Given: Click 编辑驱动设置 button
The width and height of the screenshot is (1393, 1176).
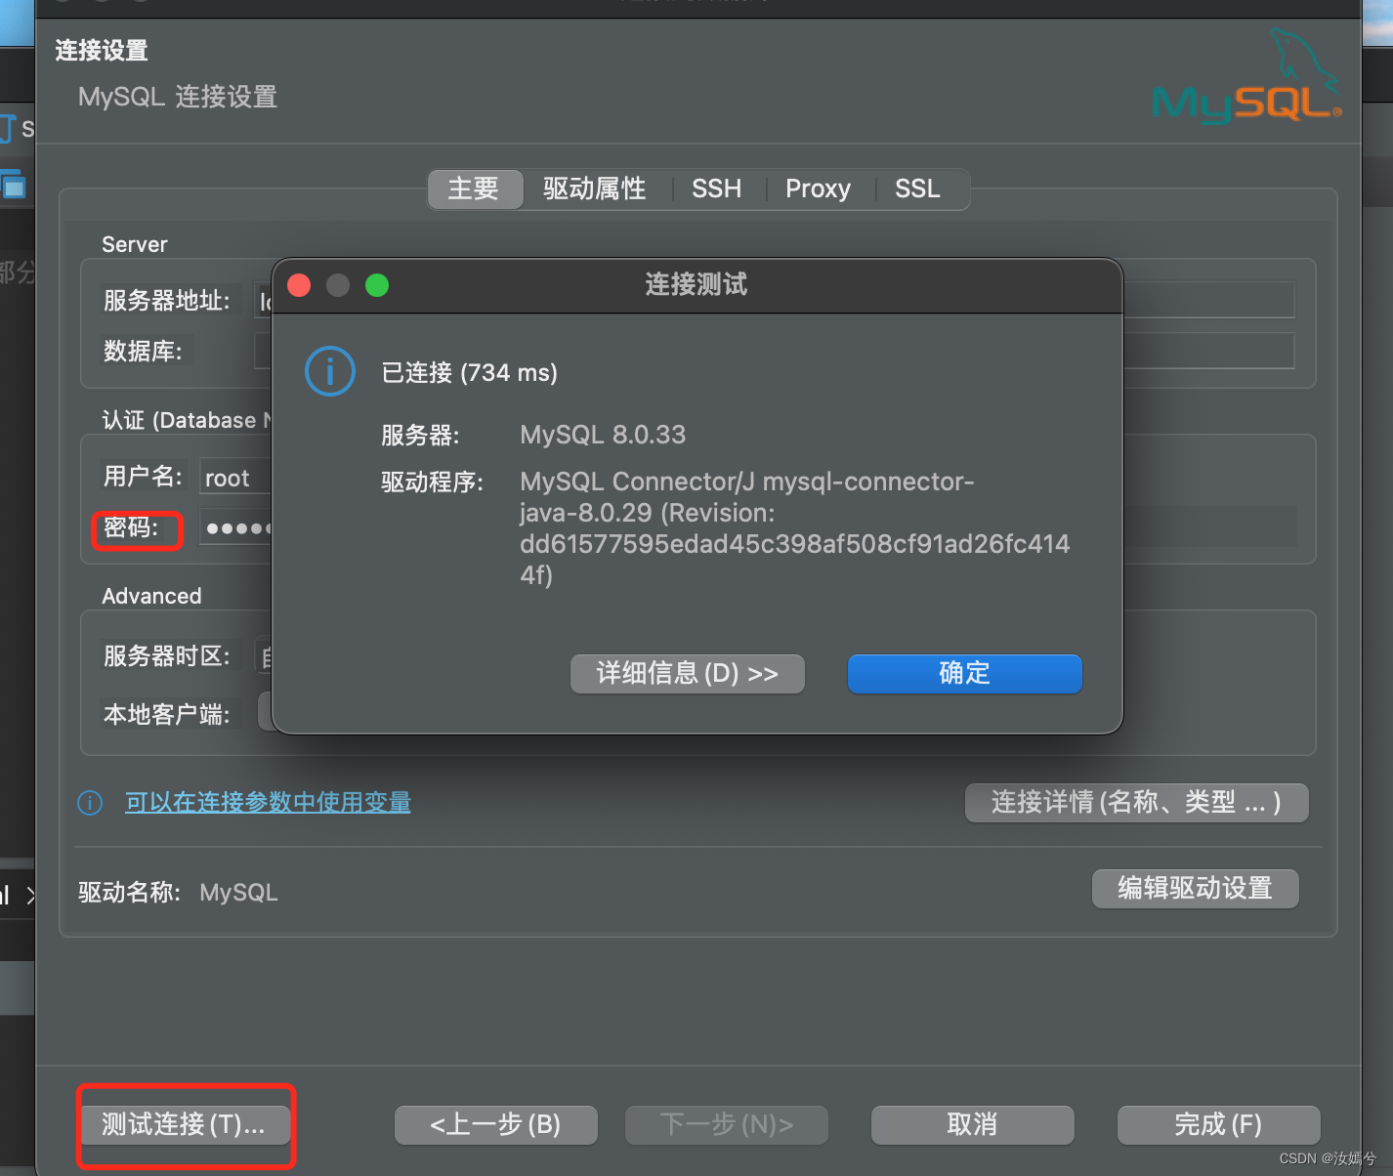Looking at the screenshot, I should click(x=1196, y=889).
